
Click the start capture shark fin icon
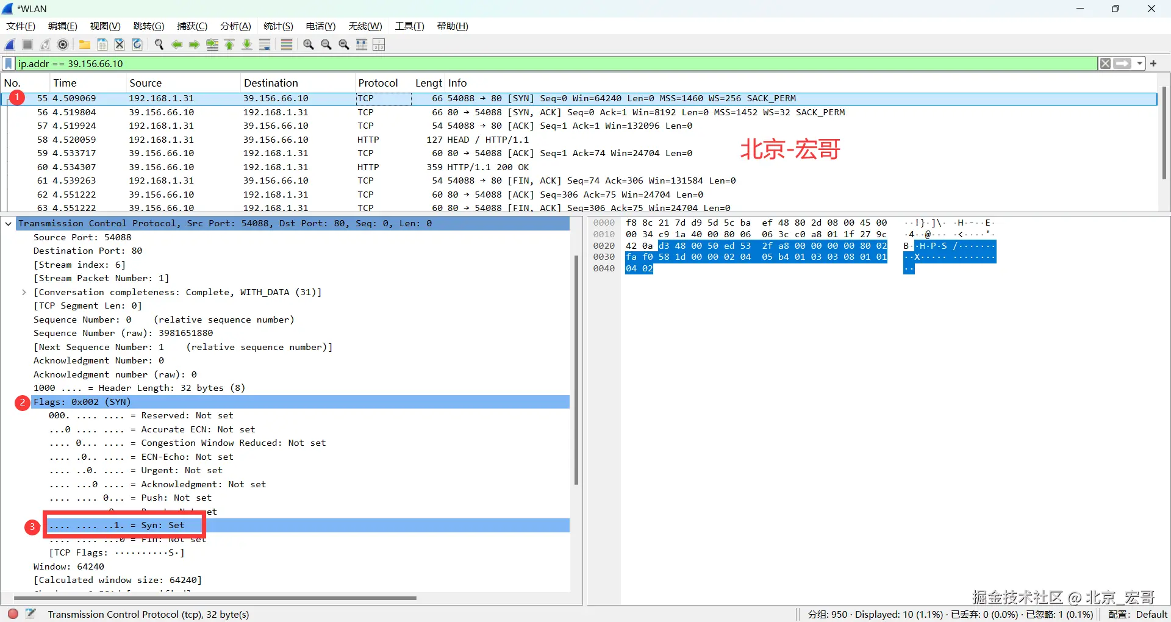pyautogui.click(x=10, y=45)
